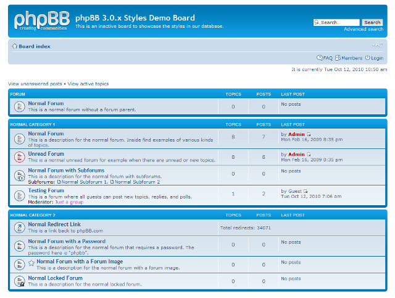Screen dimensions: 395x298
Task: Click the phpBB 3.0.x Styles Demo Board heading
Action: [x=135, y=18]
